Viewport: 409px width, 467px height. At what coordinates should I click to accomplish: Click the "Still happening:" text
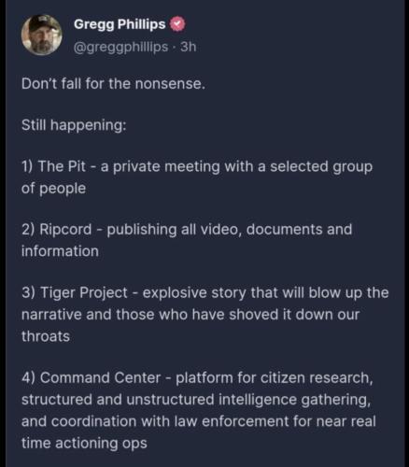(x=74, y=125)
